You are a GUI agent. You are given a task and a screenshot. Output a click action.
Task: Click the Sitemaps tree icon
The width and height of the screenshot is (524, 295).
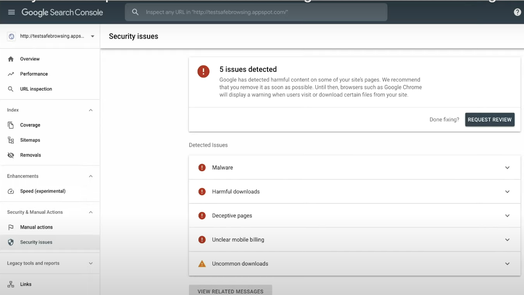[x=11, y=140]
